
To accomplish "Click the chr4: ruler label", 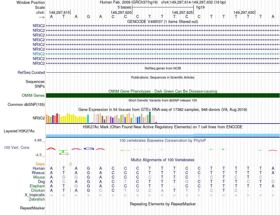I will pyautogui.click(x=41, y=12).
